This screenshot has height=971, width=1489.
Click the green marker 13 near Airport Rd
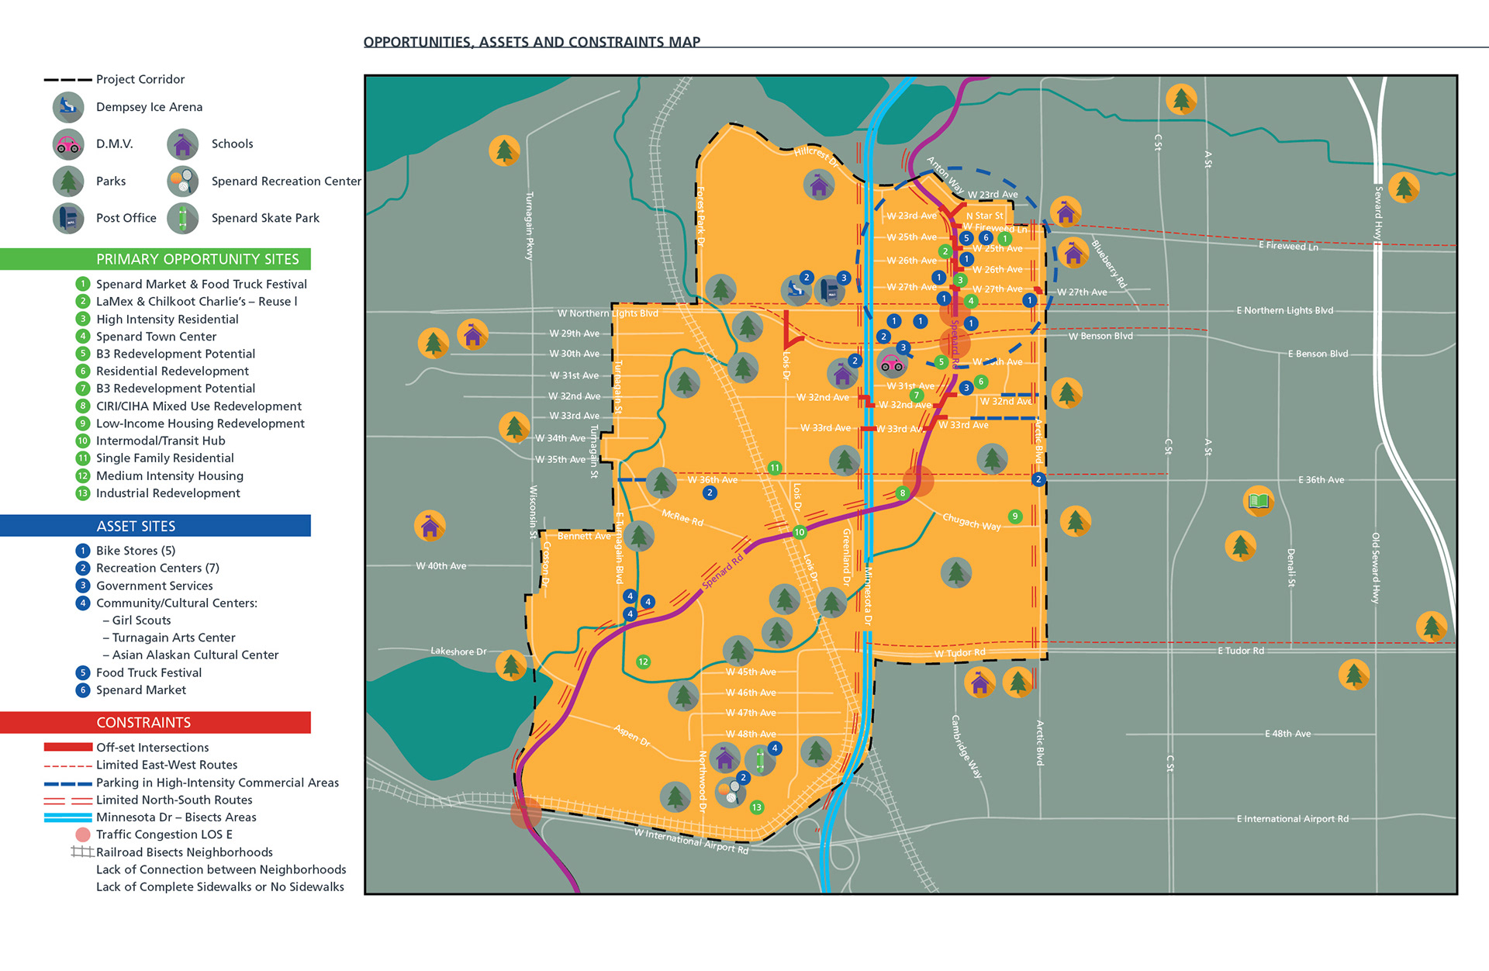(757, 807)
